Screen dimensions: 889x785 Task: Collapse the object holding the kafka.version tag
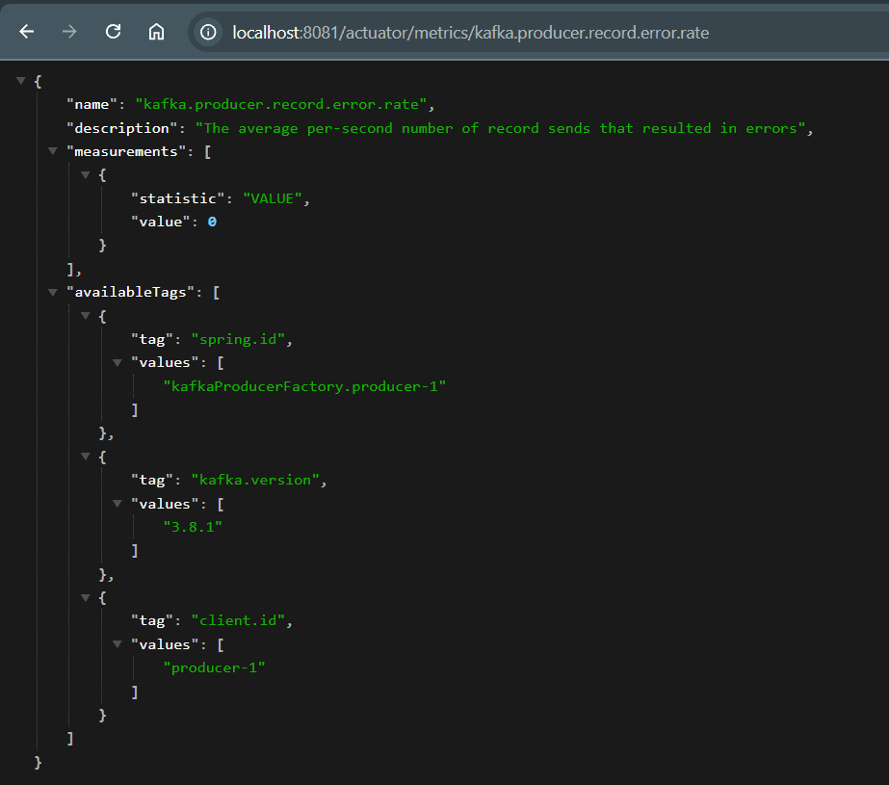click(x=86, y=457)
